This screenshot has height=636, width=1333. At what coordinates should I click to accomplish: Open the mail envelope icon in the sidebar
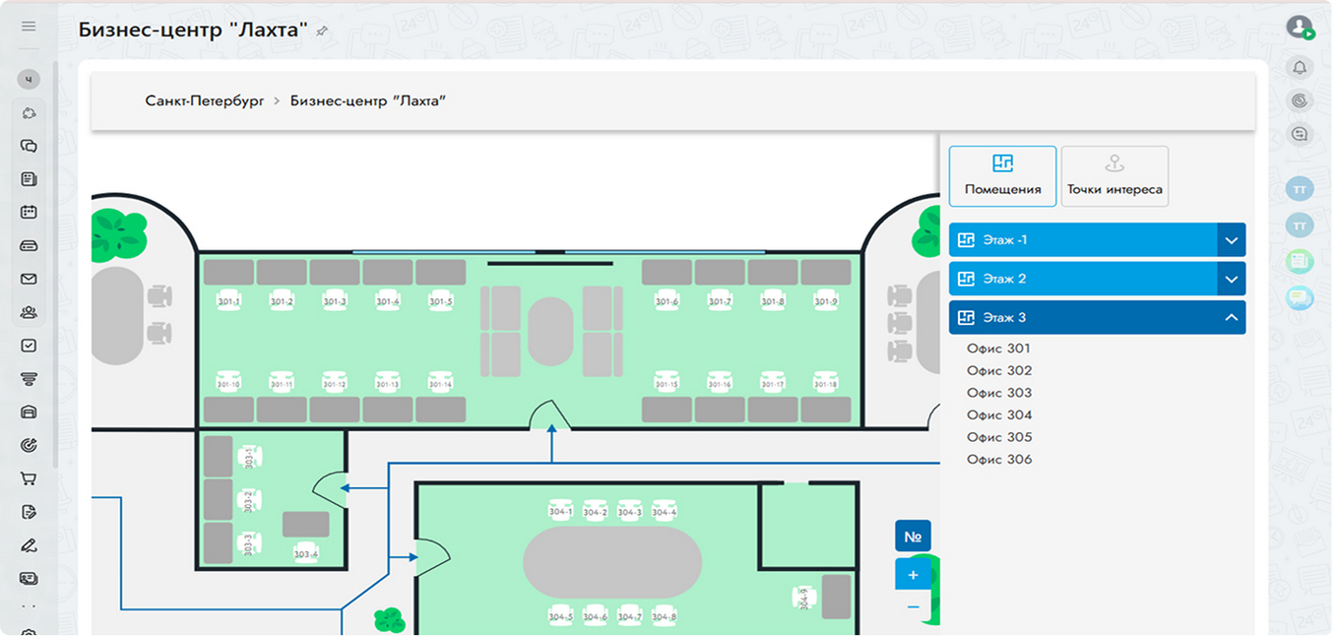pos(29,280)
